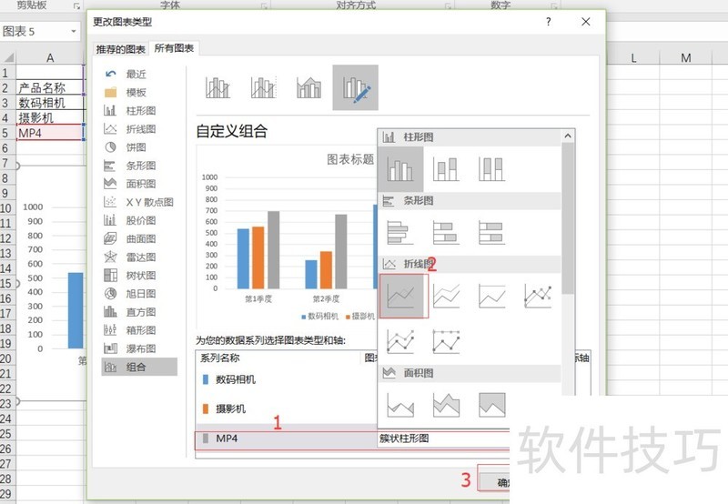This screenshot has width=728, height=504.
Task: Click the first combo chart subtype at top
Action: 217,87
